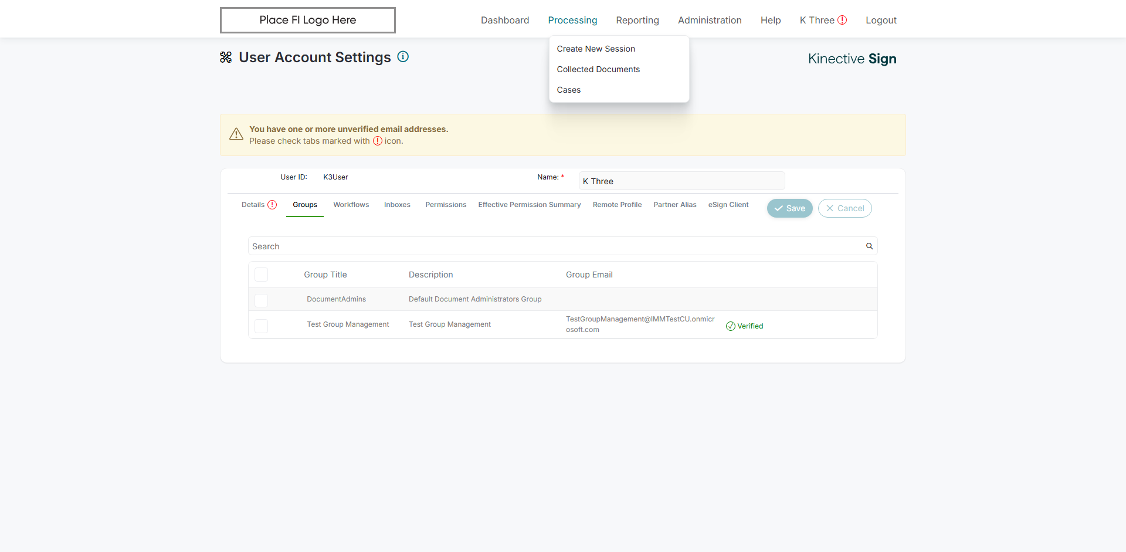1126x552 pixels.
Task: Click the alert icon on the Details tab
Action: point(272,205)
